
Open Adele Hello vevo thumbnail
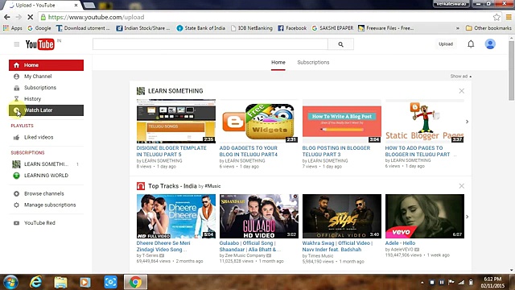(x=425, y=216)
